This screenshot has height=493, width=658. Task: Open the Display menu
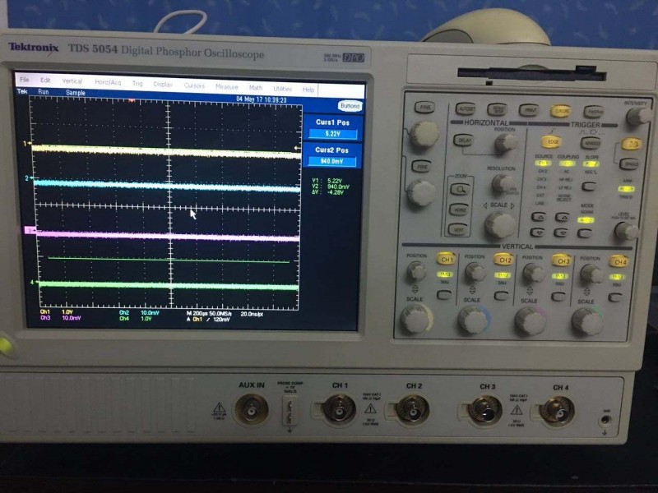163,85
